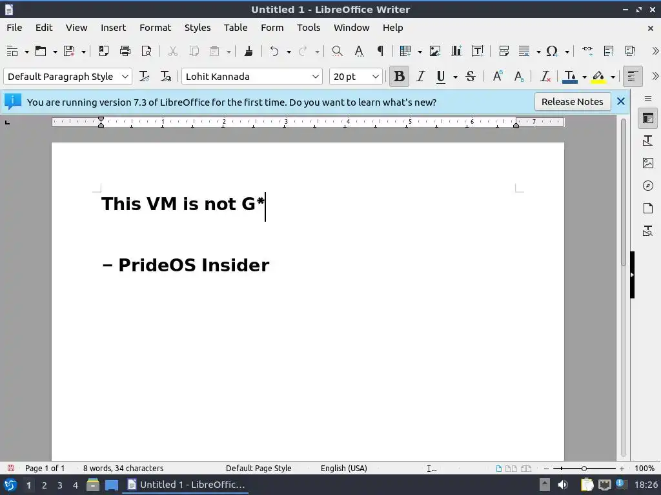Viewport: 661px width, 495px height.
Task: Expand the Save dropdown arrow
Action: 83,52
